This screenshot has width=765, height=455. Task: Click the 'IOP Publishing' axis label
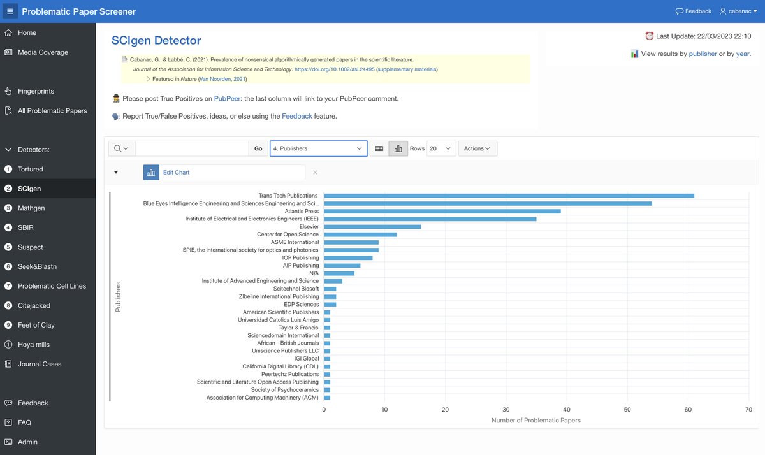300,257
